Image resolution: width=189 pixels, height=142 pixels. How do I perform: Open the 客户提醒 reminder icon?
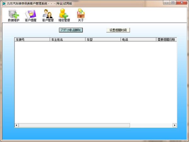click(31, 15)
